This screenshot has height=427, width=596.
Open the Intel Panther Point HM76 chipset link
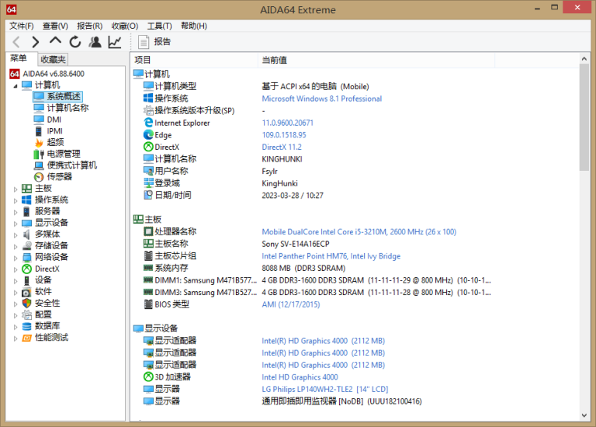pos(331,256)
